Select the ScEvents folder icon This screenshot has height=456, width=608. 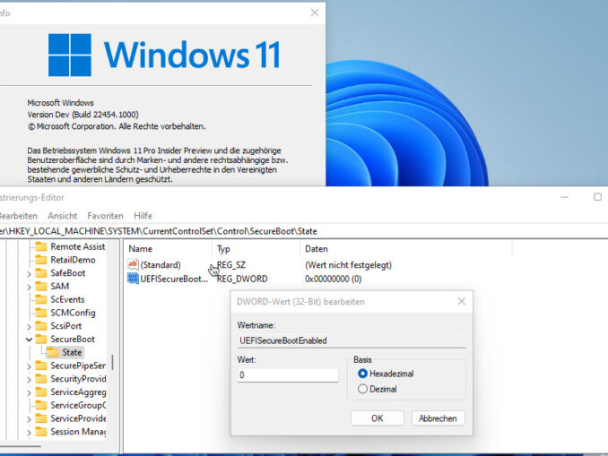[x=41, y=299]
